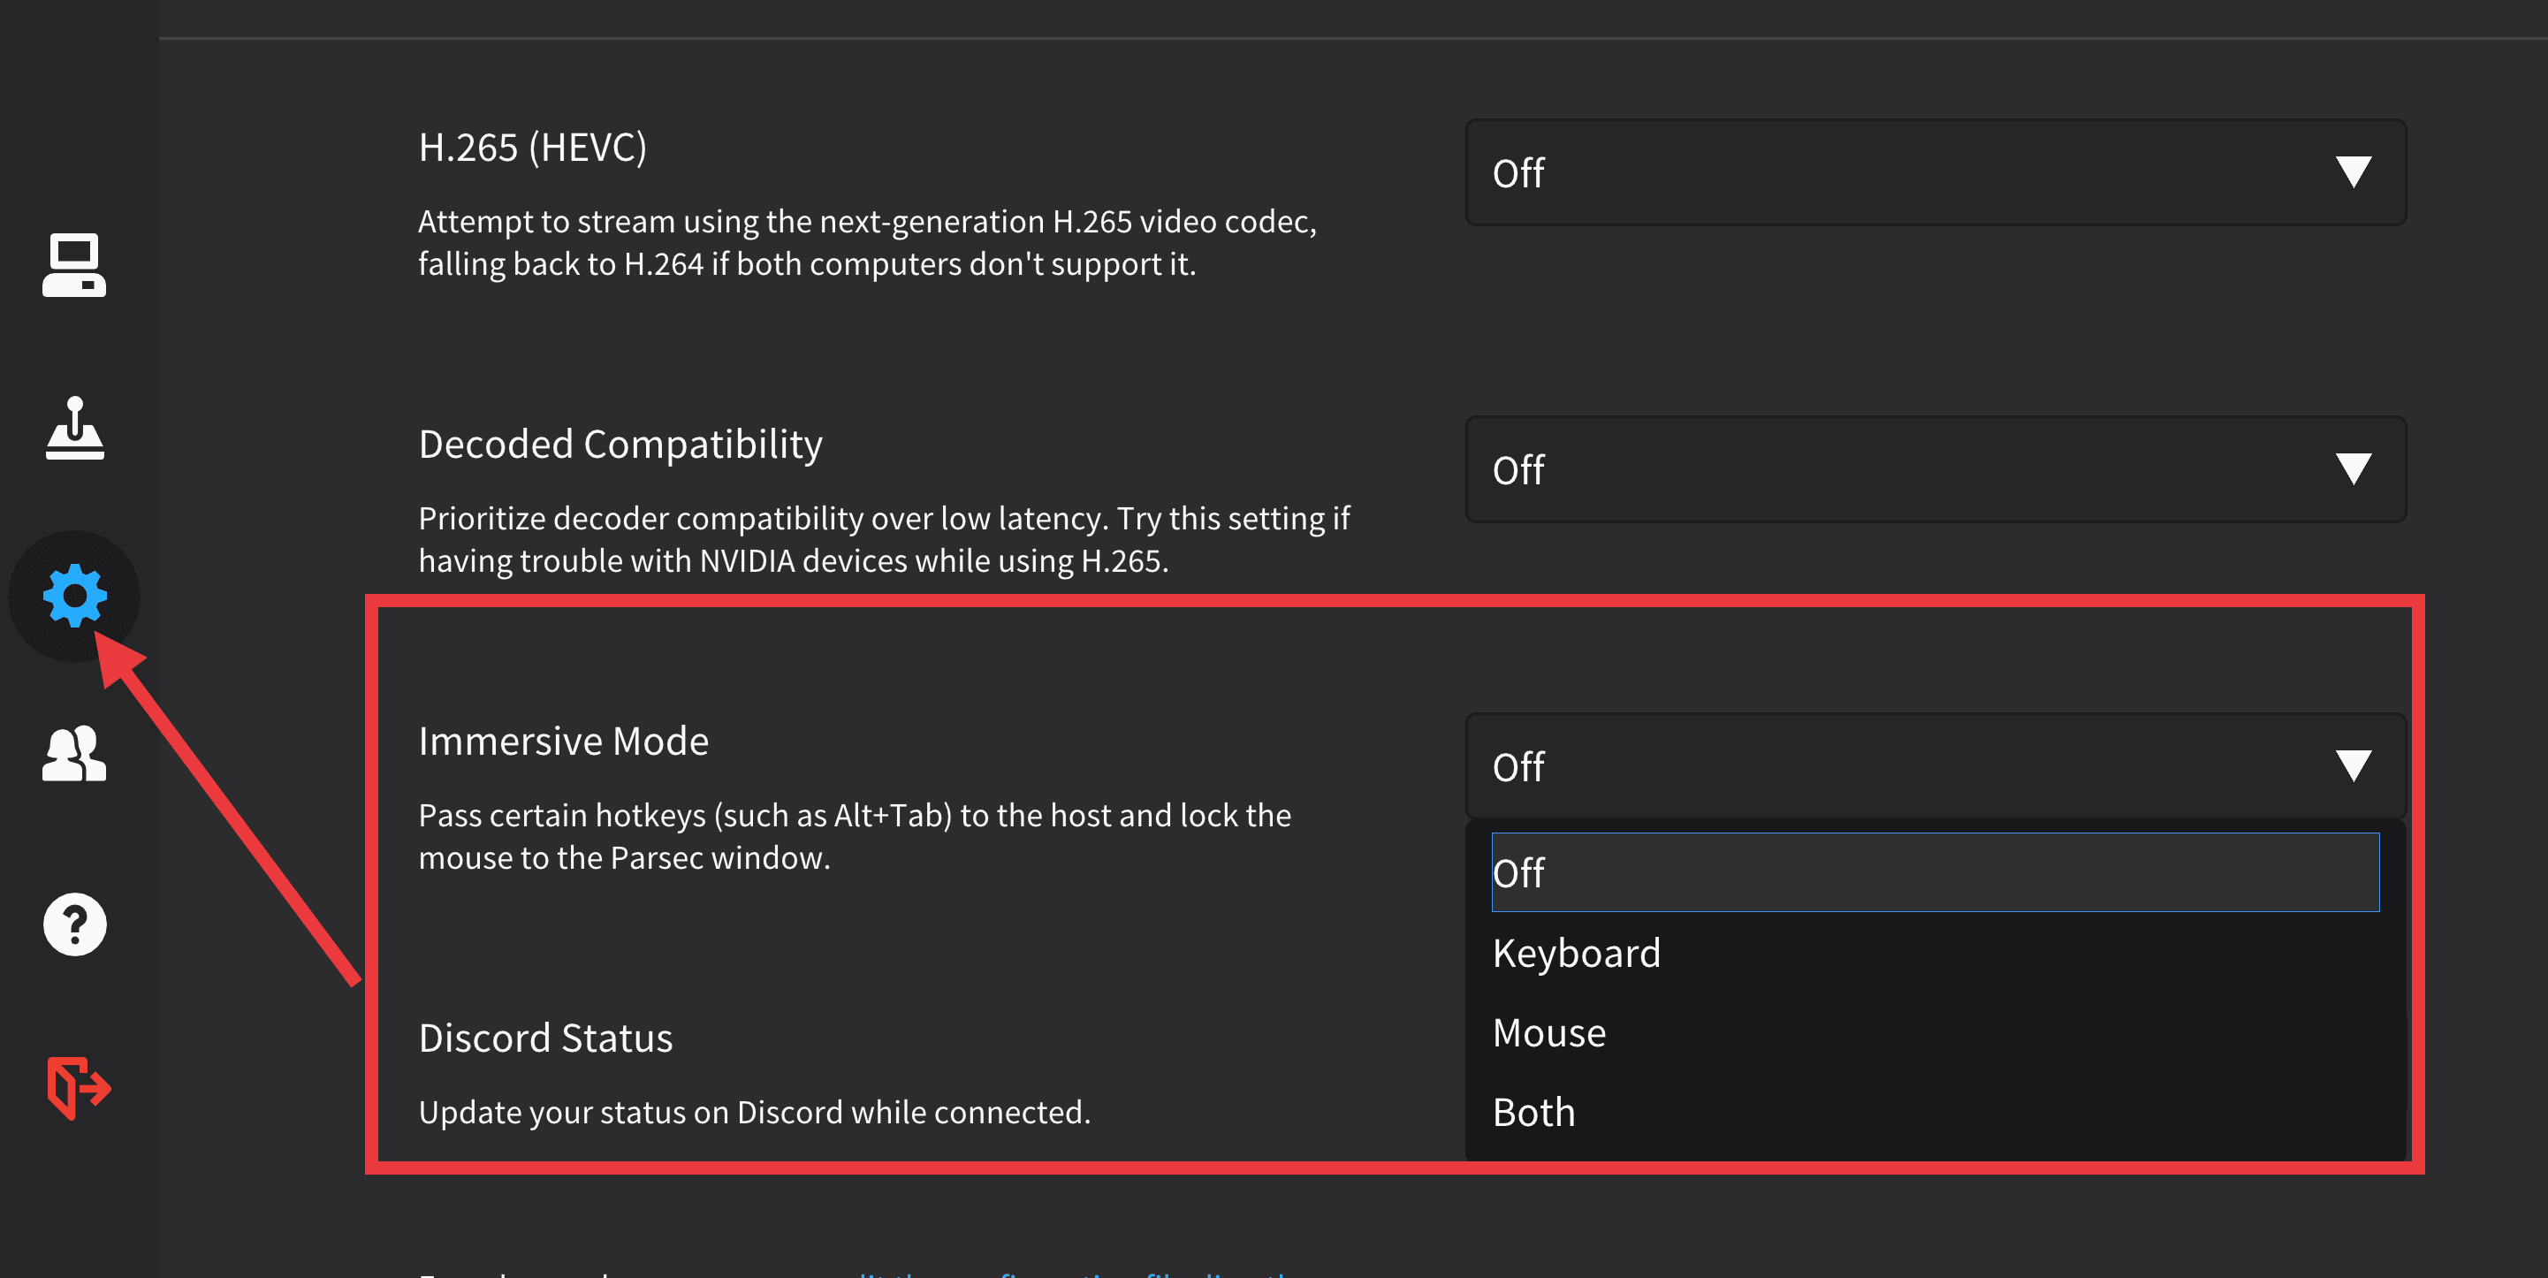
Task: Open the Computers tab in sidebar
Action: (x=74, y=265)
